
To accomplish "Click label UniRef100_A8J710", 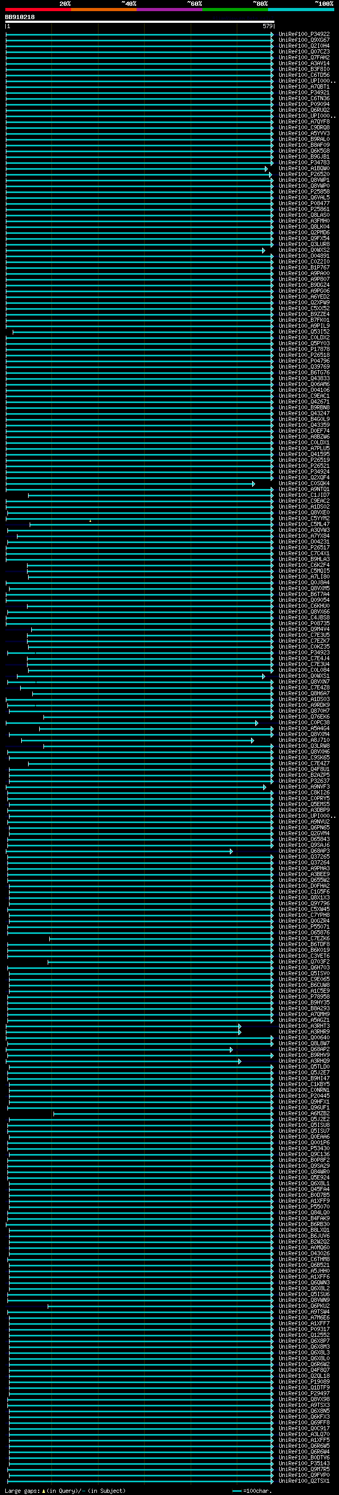I will (304, 740).
